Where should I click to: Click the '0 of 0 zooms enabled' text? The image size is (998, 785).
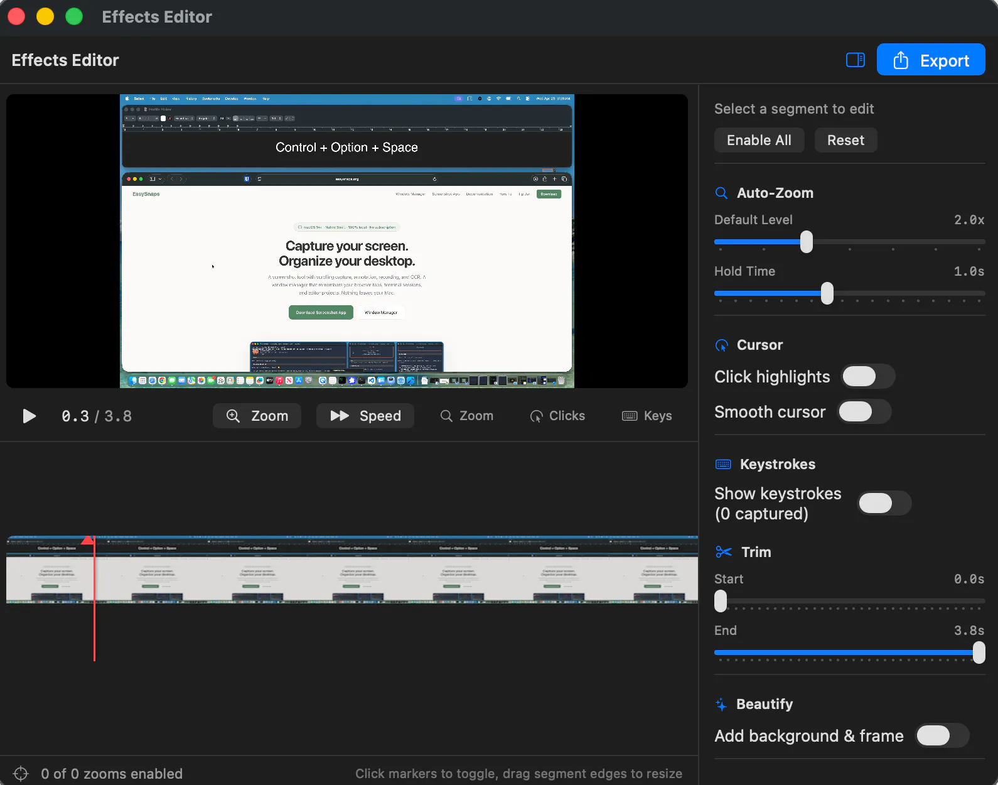[x=112, y=774]
